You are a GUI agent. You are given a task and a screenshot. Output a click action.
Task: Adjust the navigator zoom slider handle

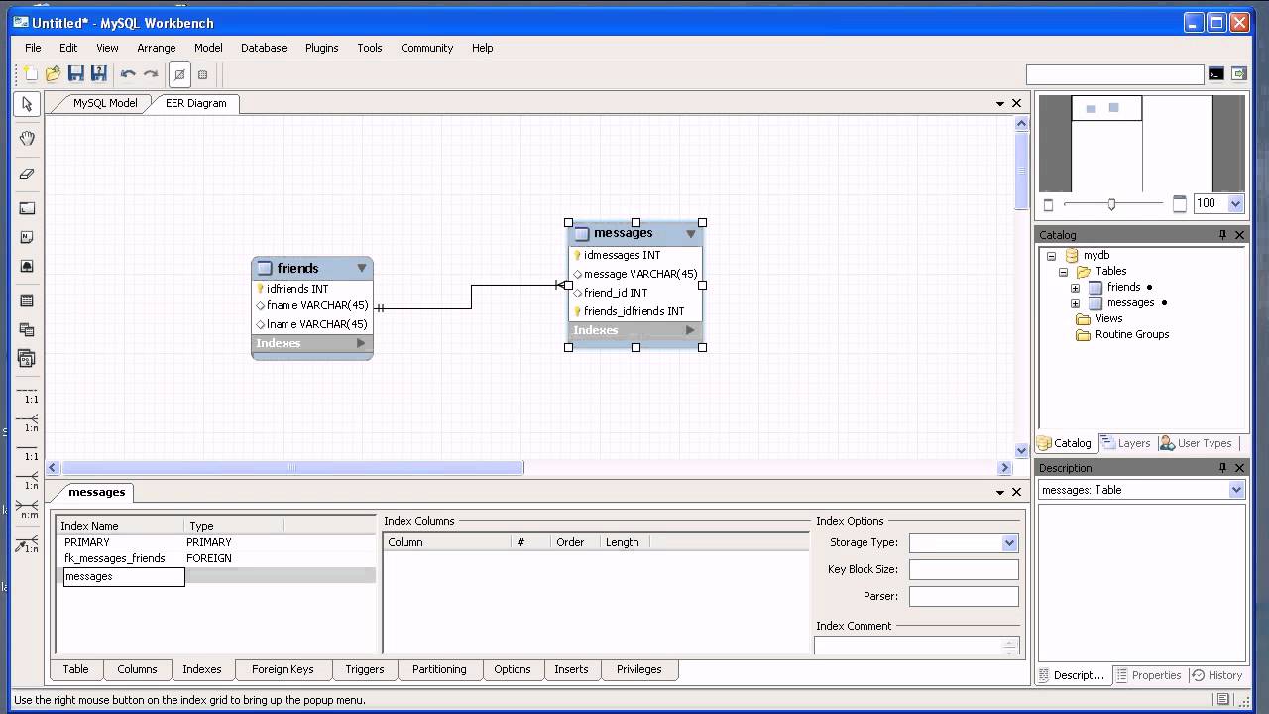[1111, 204]
